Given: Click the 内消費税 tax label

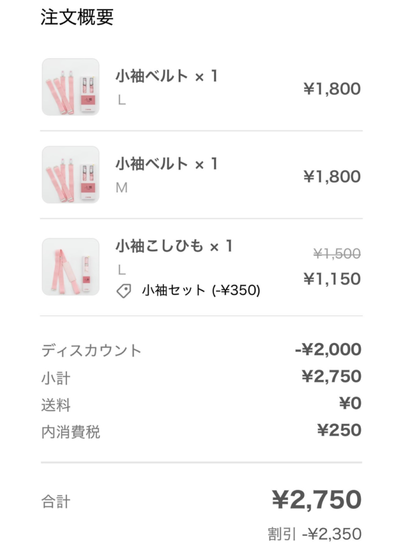Looking at the screenshot, I should [x=70, y=432].
